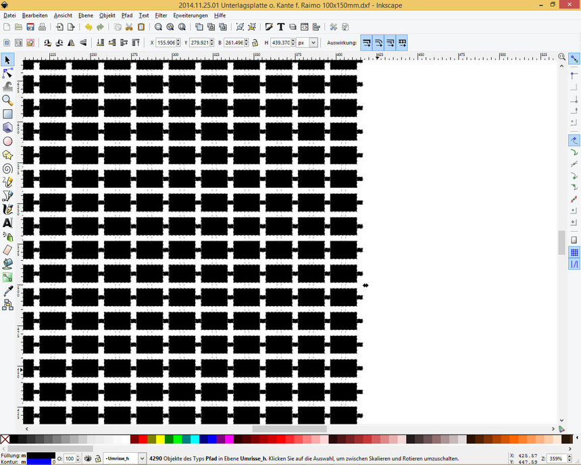Toggle scale stroke width option
Screen dimensions: 581x465
(366, 43)
